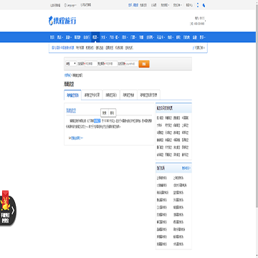Screen dimensions: 258x258
Task: Click left button of text-selection popup
Action: [x=105, y=113]
